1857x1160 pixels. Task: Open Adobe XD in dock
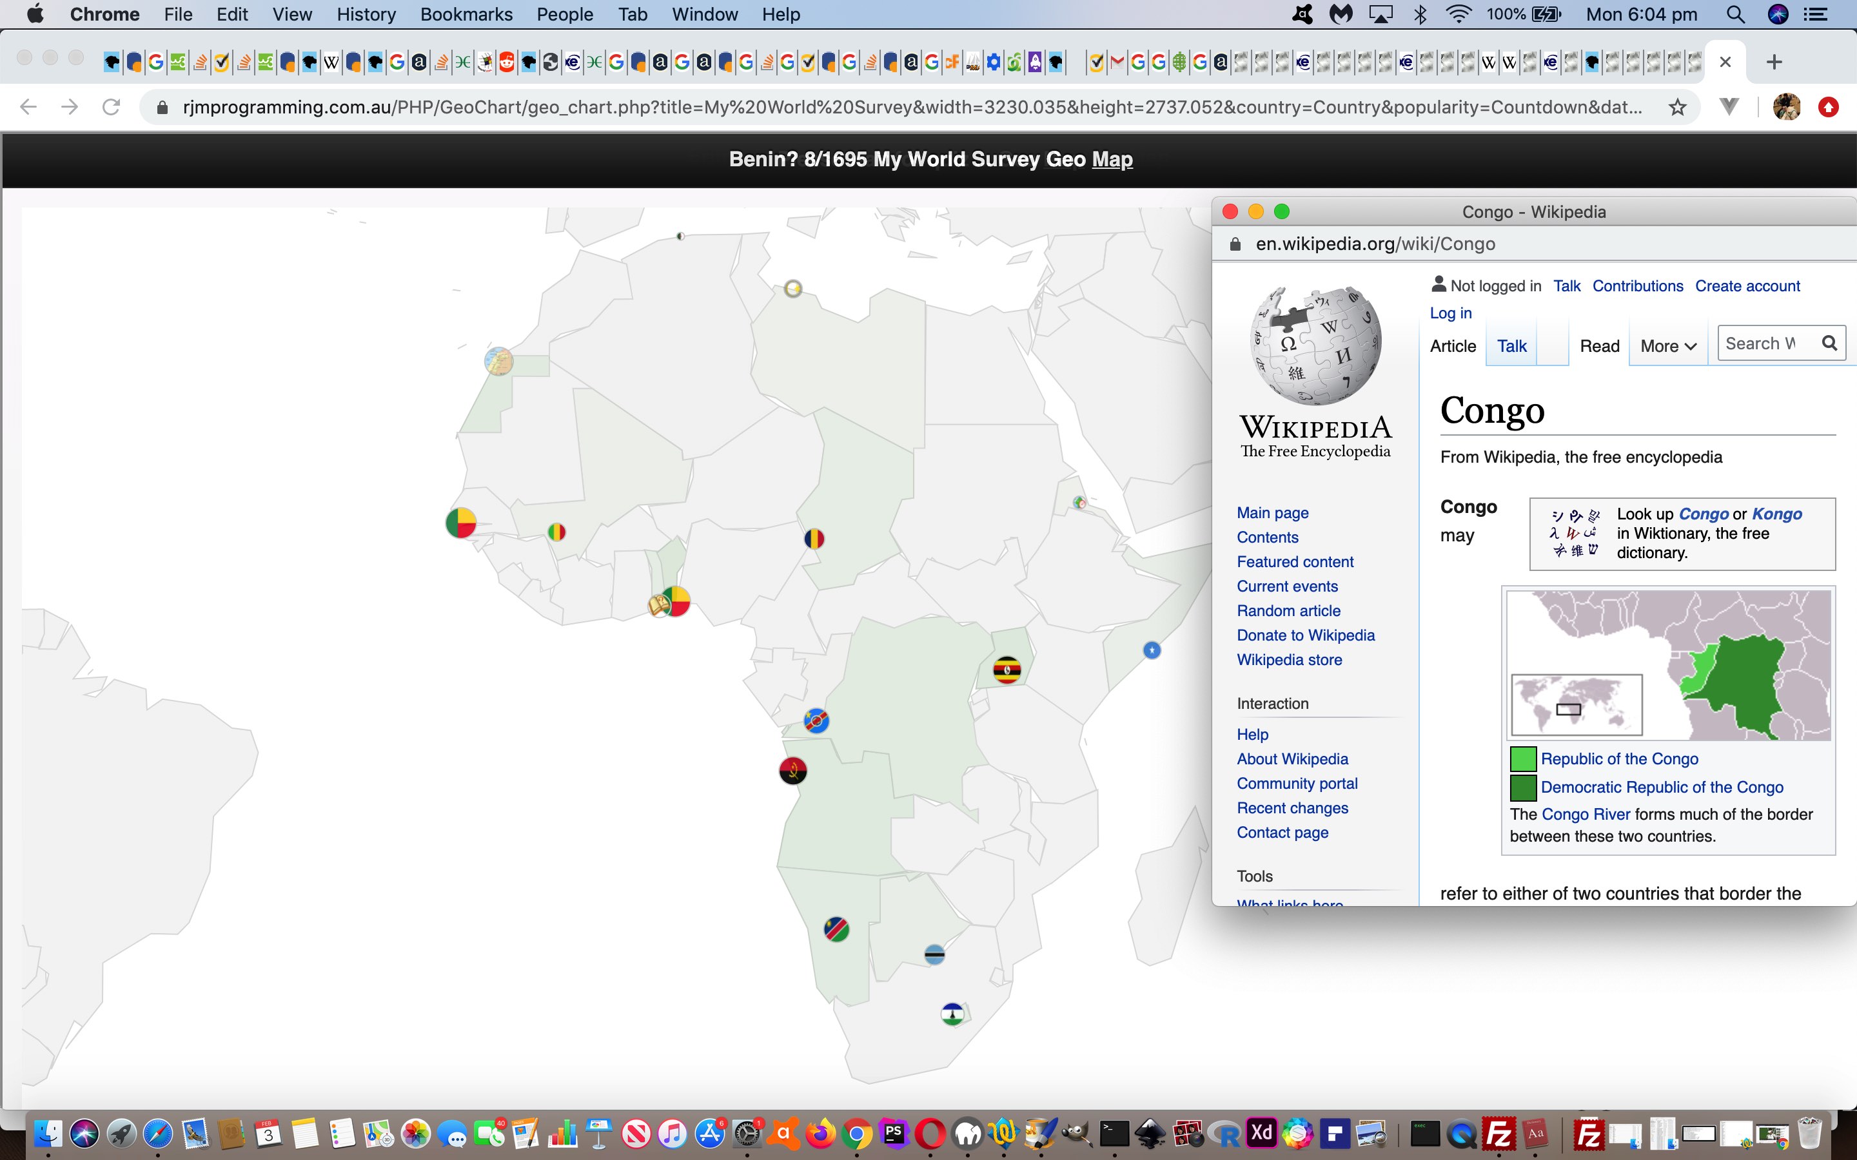(1261, 1133)
